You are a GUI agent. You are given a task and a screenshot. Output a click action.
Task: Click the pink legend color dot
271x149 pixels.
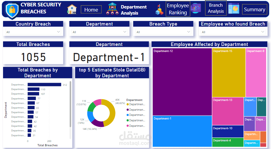tap(128, 126)
